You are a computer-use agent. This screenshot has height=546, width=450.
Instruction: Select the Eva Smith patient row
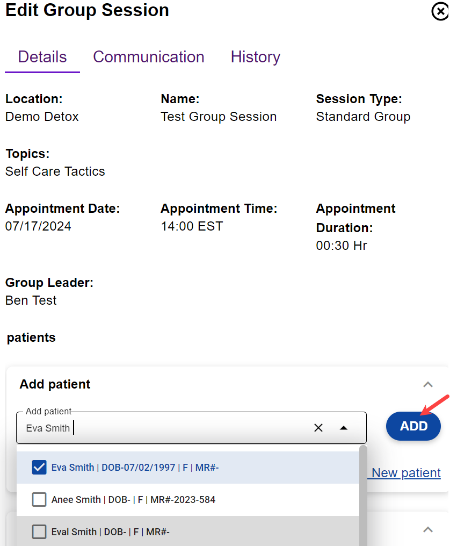tap(135, 468)
